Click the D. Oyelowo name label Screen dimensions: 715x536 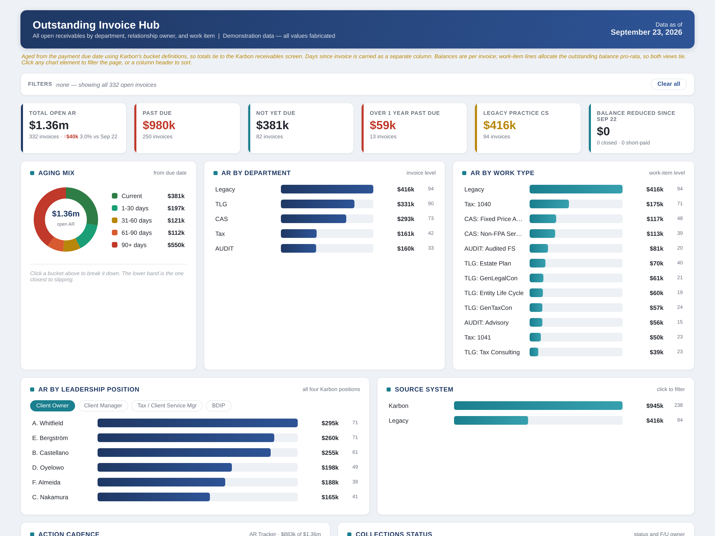point(48,468)
